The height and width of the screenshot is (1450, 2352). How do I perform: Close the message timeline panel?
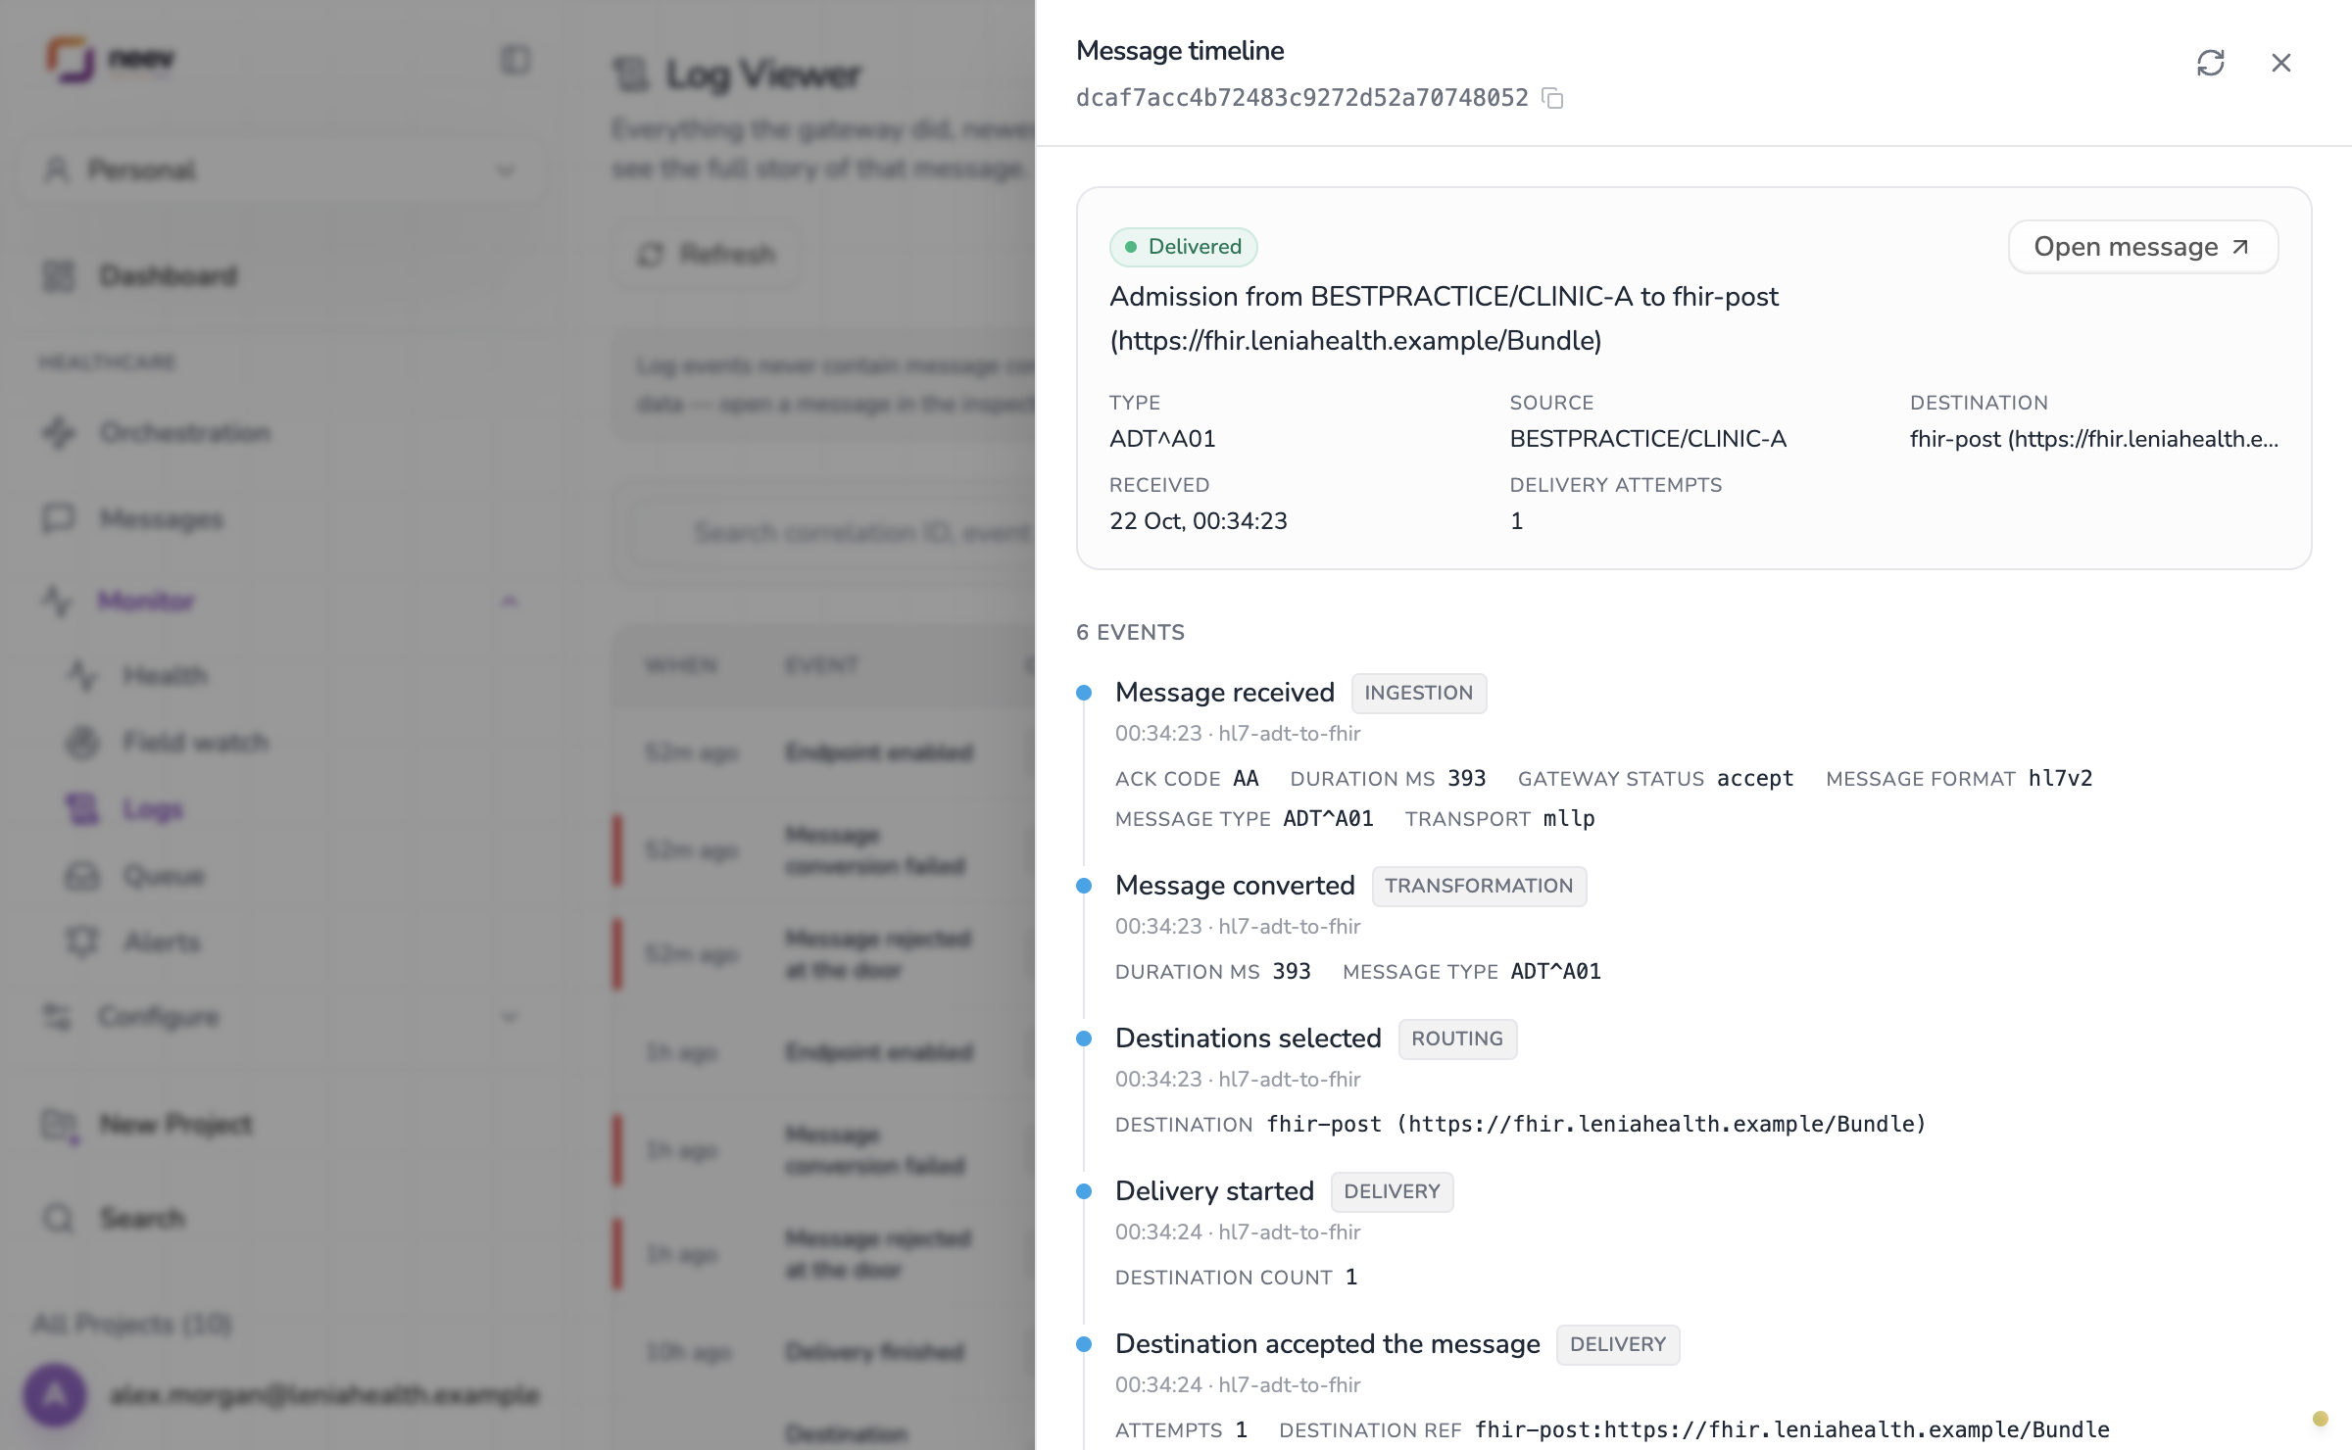point(2281,63)
